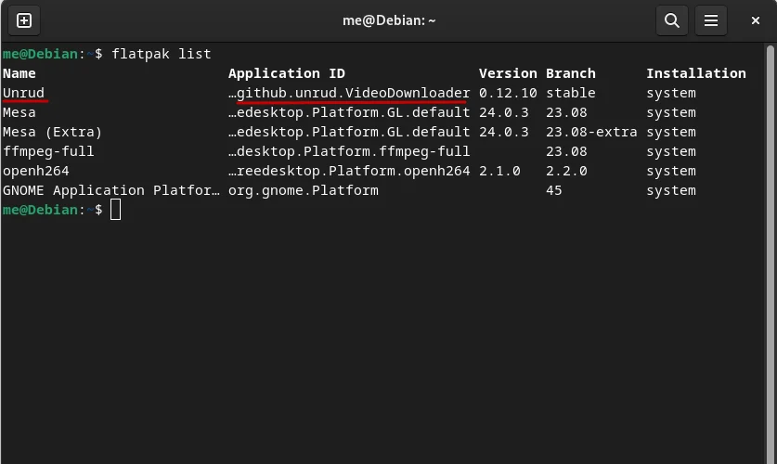Click the search magnifier icon
Image resolution: width=777 pixels, height=464 pixels.
click(671, 20)
